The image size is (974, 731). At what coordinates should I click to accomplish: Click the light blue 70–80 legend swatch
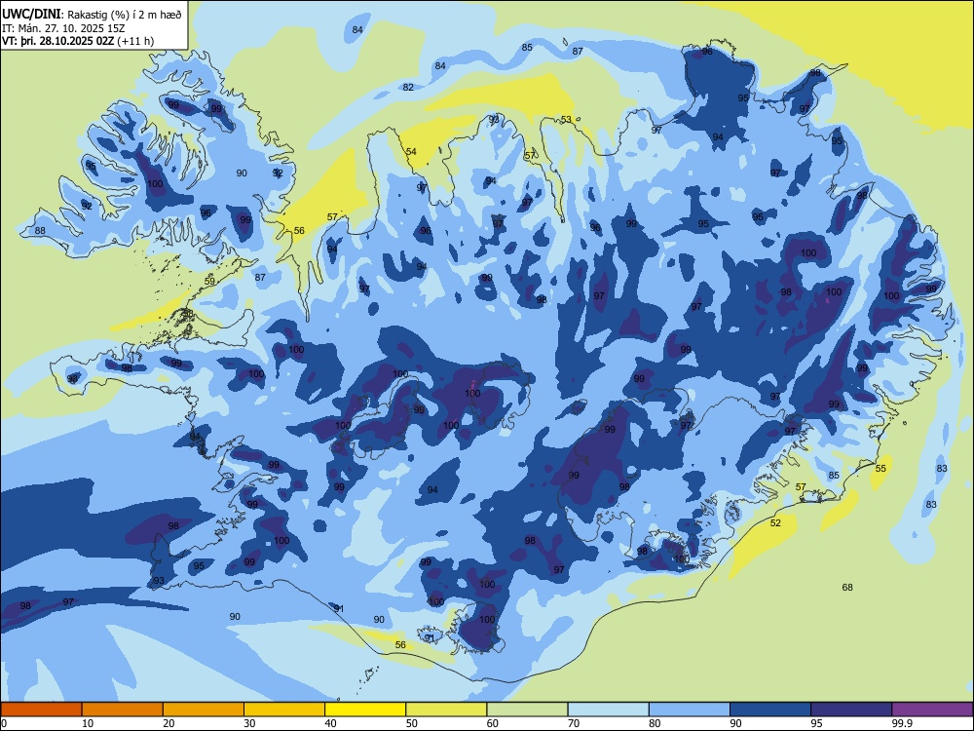(609, 710)
